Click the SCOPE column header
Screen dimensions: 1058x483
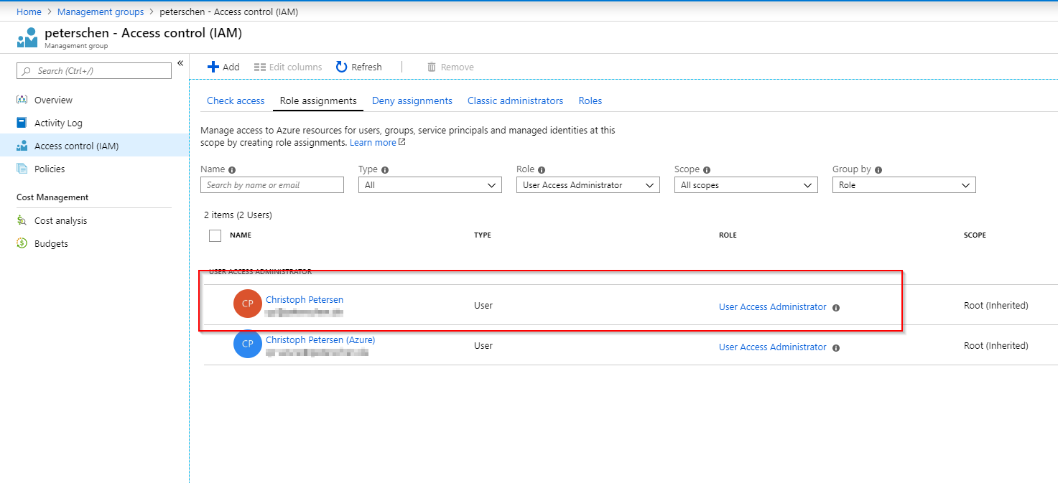(975, 235)
